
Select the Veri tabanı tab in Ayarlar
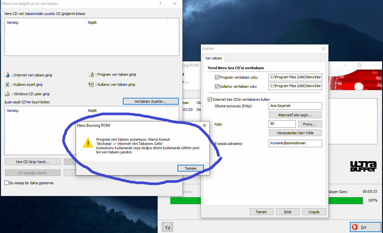point(214,58)
